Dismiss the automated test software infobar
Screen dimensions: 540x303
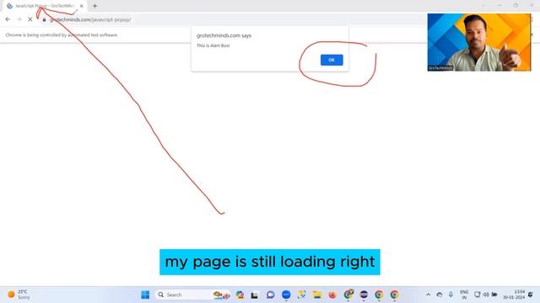coord(532,35)
